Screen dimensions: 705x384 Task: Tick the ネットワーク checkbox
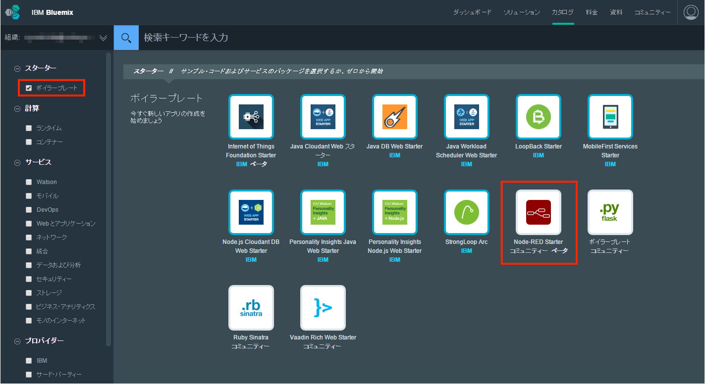point(29,238)
